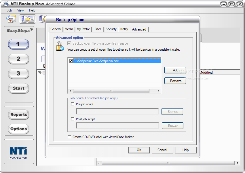The image size is (245, 173).
Task: Switch to the Notify tab
Action: 124,29
